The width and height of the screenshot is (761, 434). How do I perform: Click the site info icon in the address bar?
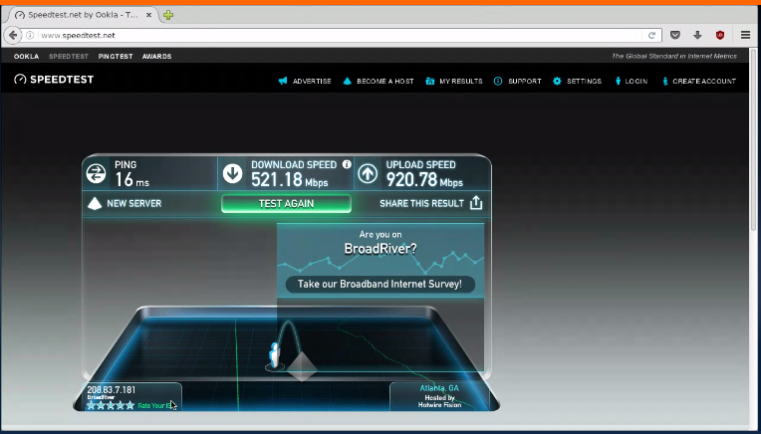point(30,35)
